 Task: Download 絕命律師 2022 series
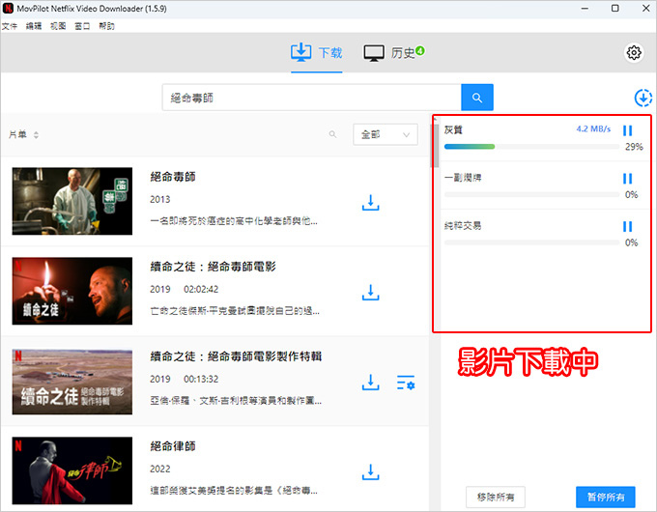[370, 472]
